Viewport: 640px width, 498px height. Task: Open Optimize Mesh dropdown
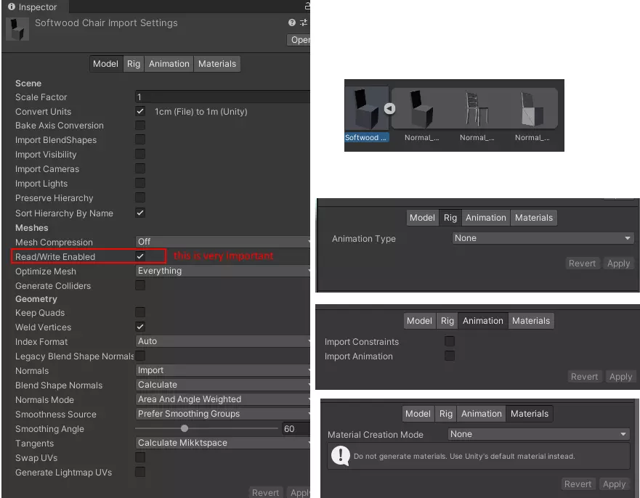click(x=223, y=271)
